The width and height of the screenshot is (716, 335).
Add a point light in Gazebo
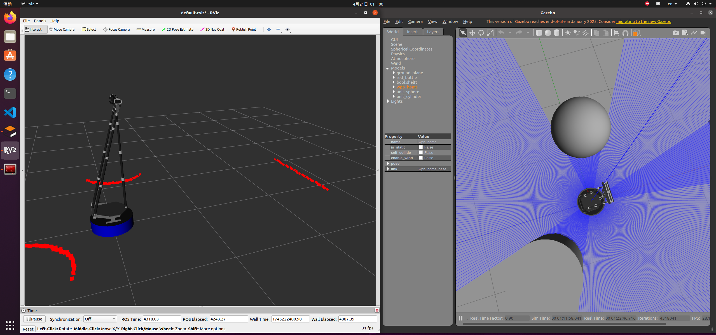[x=568, y=33]
